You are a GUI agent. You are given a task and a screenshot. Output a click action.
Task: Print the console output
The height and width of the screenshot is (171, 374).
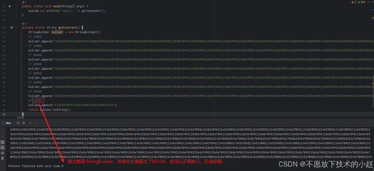click(3, 153)
